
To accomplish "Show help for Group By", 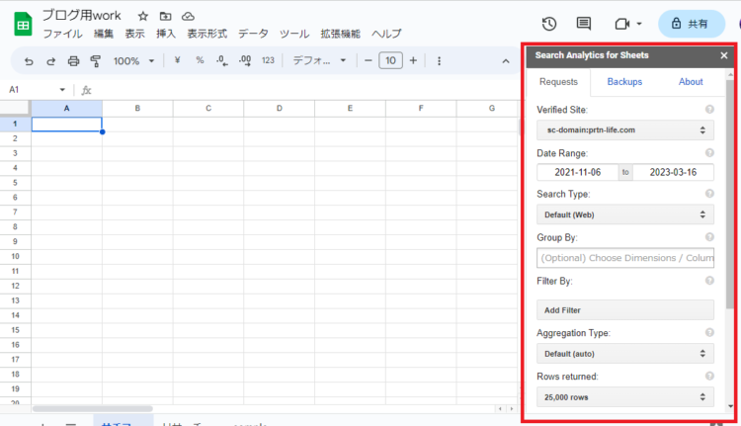I will (709, 237).
